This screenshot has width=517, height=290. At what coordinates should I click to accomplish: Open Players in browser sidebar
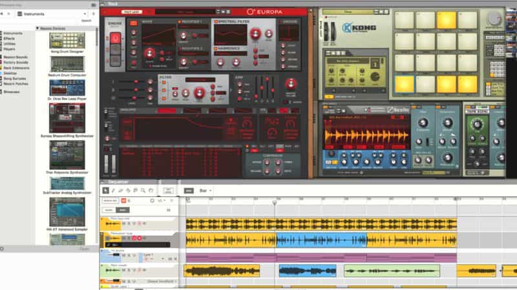[9, 49]
